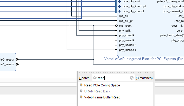Choose the URAM Read Back entry

click(97, 91)
